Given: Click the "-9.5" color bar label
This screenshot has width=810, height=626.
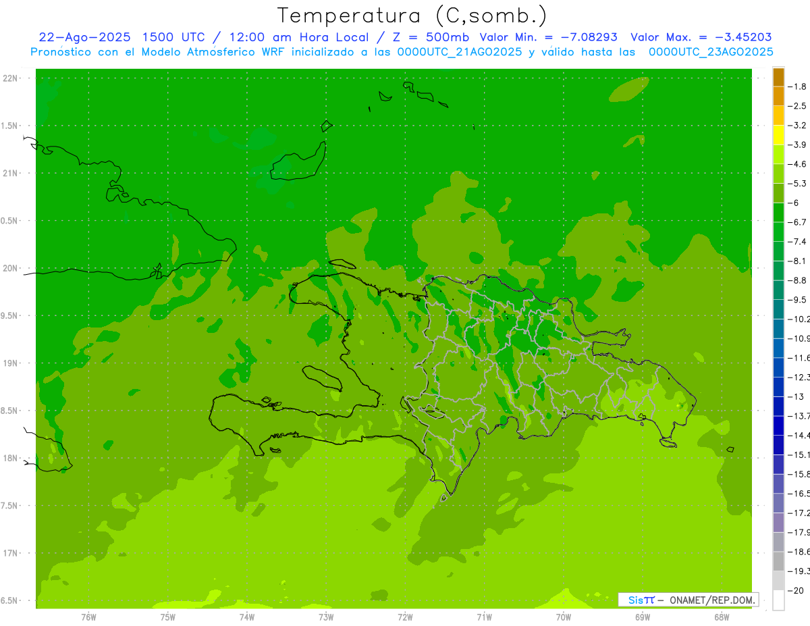Looking at the screenshot, I should pyautogui.click(x=799, y=300).
